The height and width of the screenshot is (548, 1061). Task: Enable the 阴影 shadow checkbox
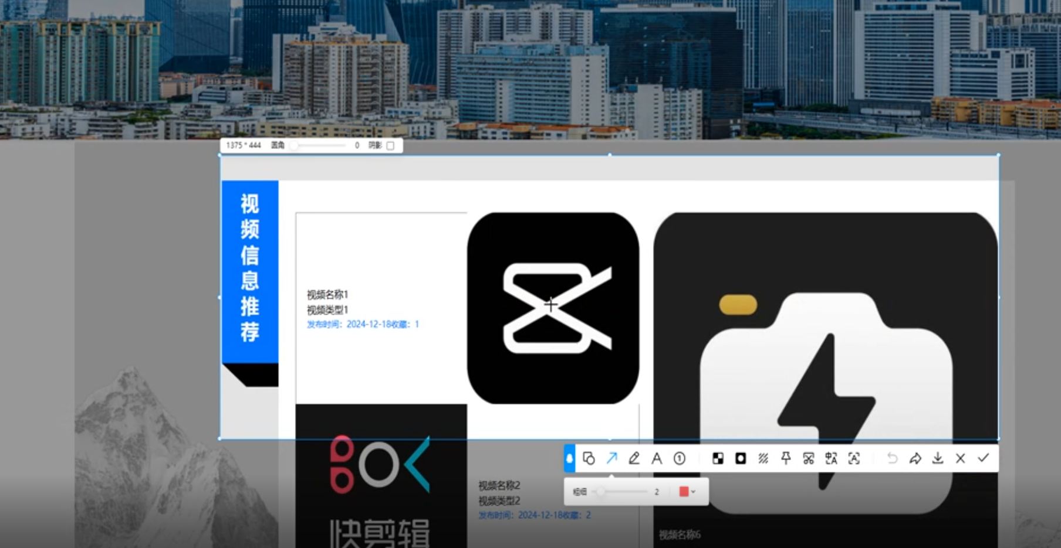click(390, 145)
